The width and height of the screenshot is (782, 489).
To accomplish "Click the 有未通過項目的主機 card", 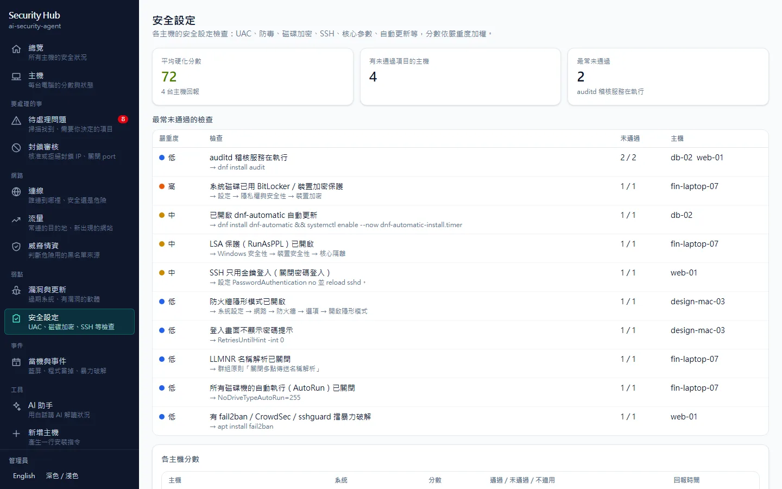I will [x=461, y=77].
